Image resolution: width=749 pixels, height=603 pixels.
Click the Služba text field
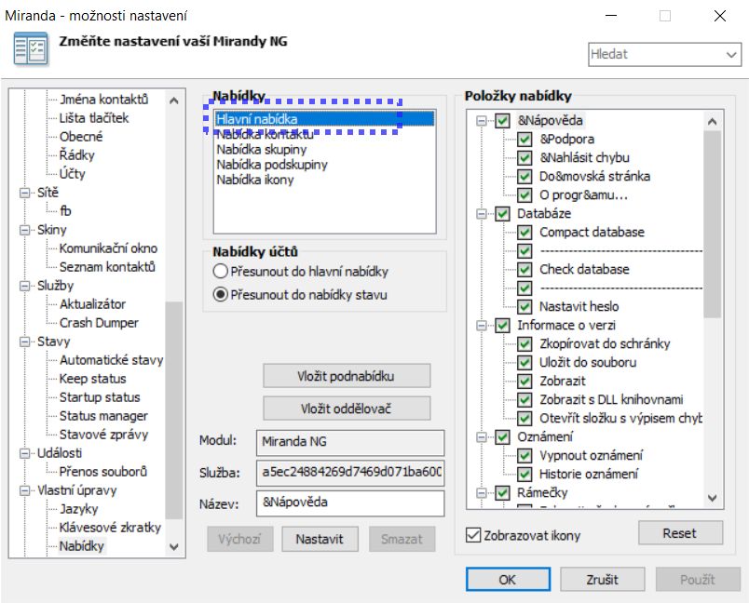(x=350, y=473)
